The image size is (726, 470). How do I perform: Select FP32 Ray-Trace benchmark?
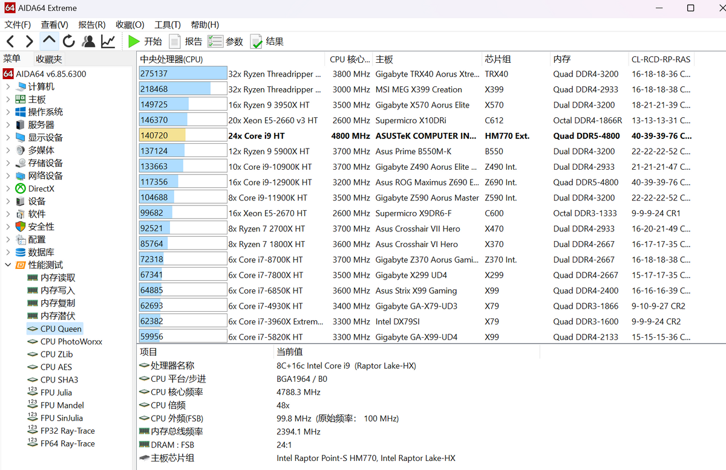[x=60, y=431]
